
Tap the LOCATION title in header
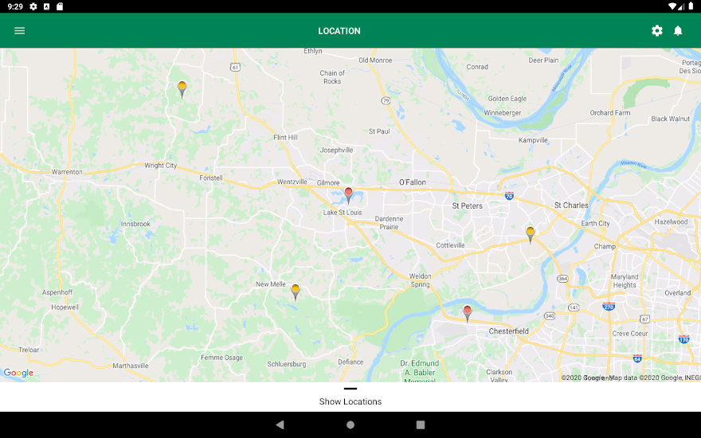pos(339,31)
